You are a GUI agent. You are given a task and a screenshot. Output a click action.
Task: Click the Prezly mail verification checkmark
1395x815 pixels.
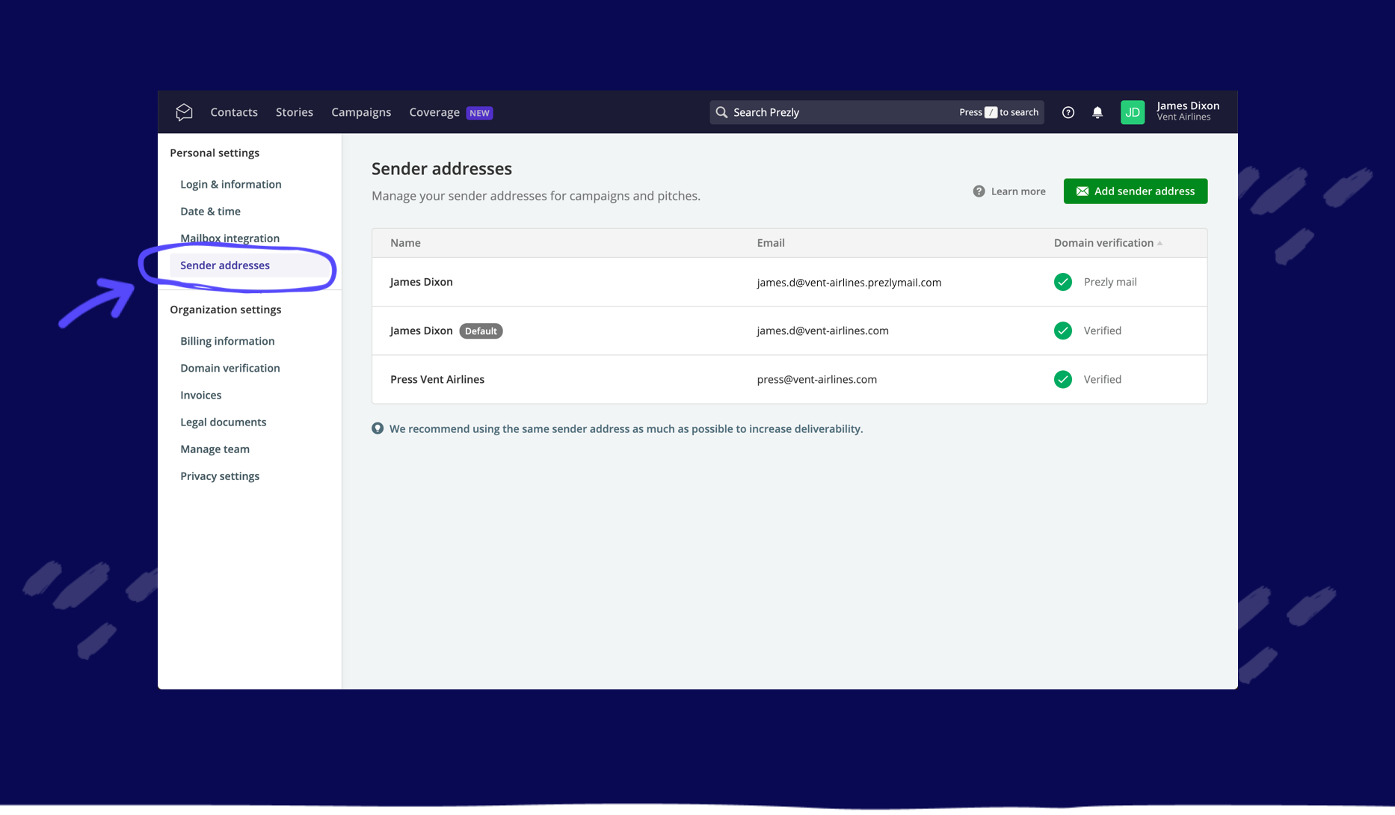tap(1062, 282)
